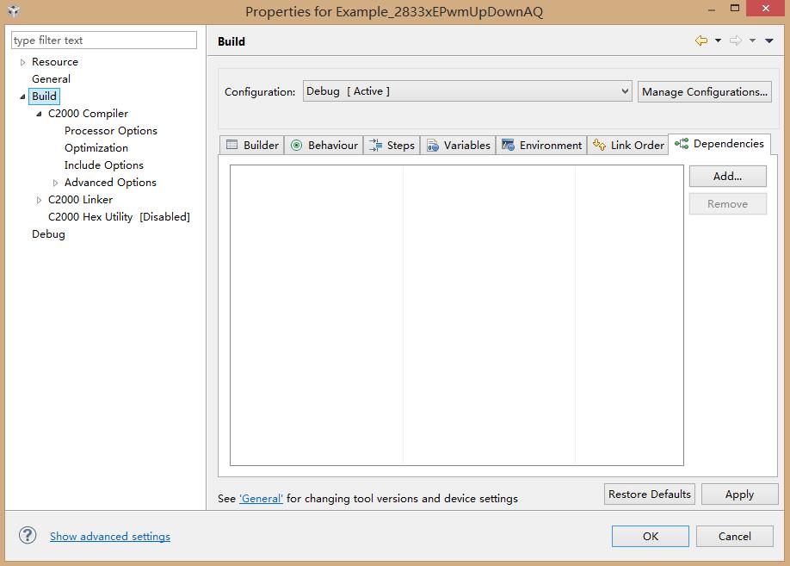Select Debug in the tree
This screenshot has width=790, height=566.
tap(48, 234)
